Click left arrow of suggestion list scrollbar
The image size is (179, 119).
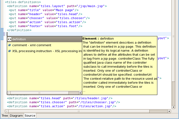9,93
